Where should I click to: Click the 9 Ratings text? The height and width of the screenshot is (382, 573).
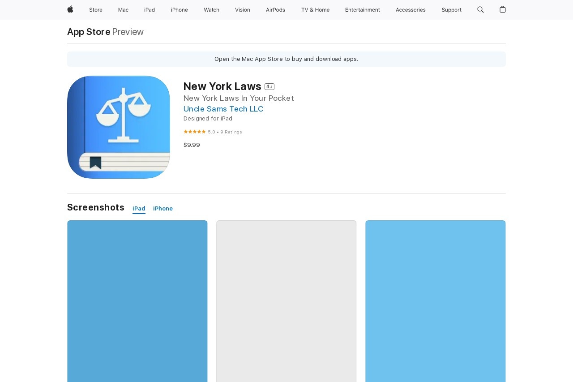231,132
